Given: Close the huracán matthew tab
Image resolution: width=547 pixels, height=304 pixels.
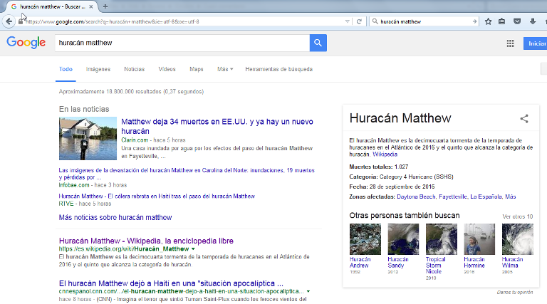Looking at the screenshot, I should pyautogui.click(x=91, y=6).
